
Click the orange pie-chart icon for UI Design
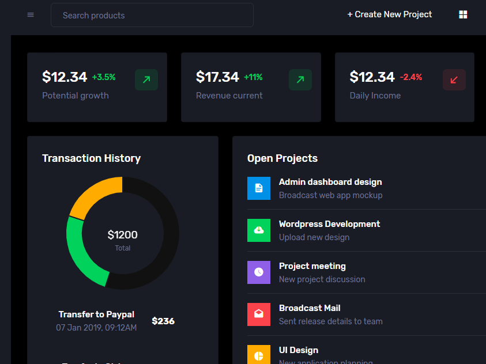pos(259,354)
